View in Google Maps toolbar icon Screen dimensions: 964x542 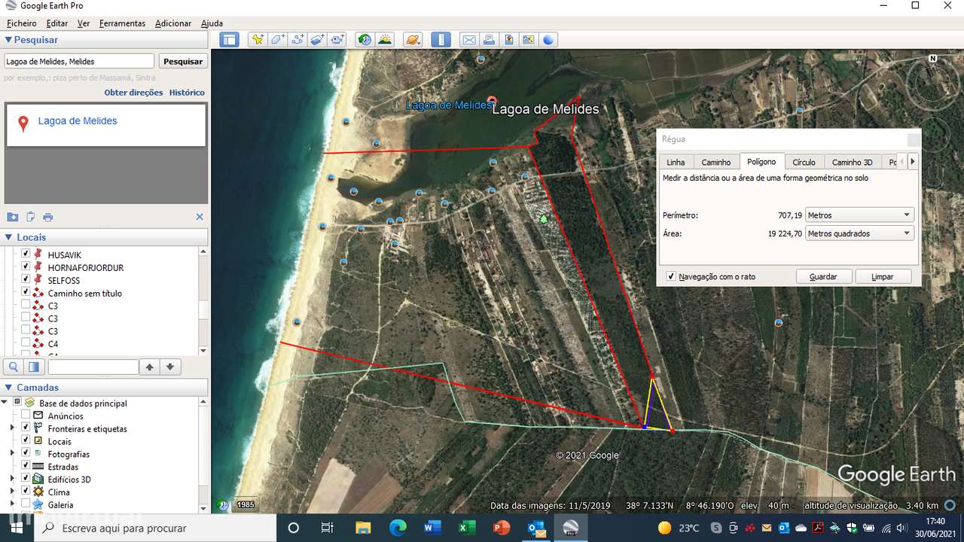[x=528, y=39]
